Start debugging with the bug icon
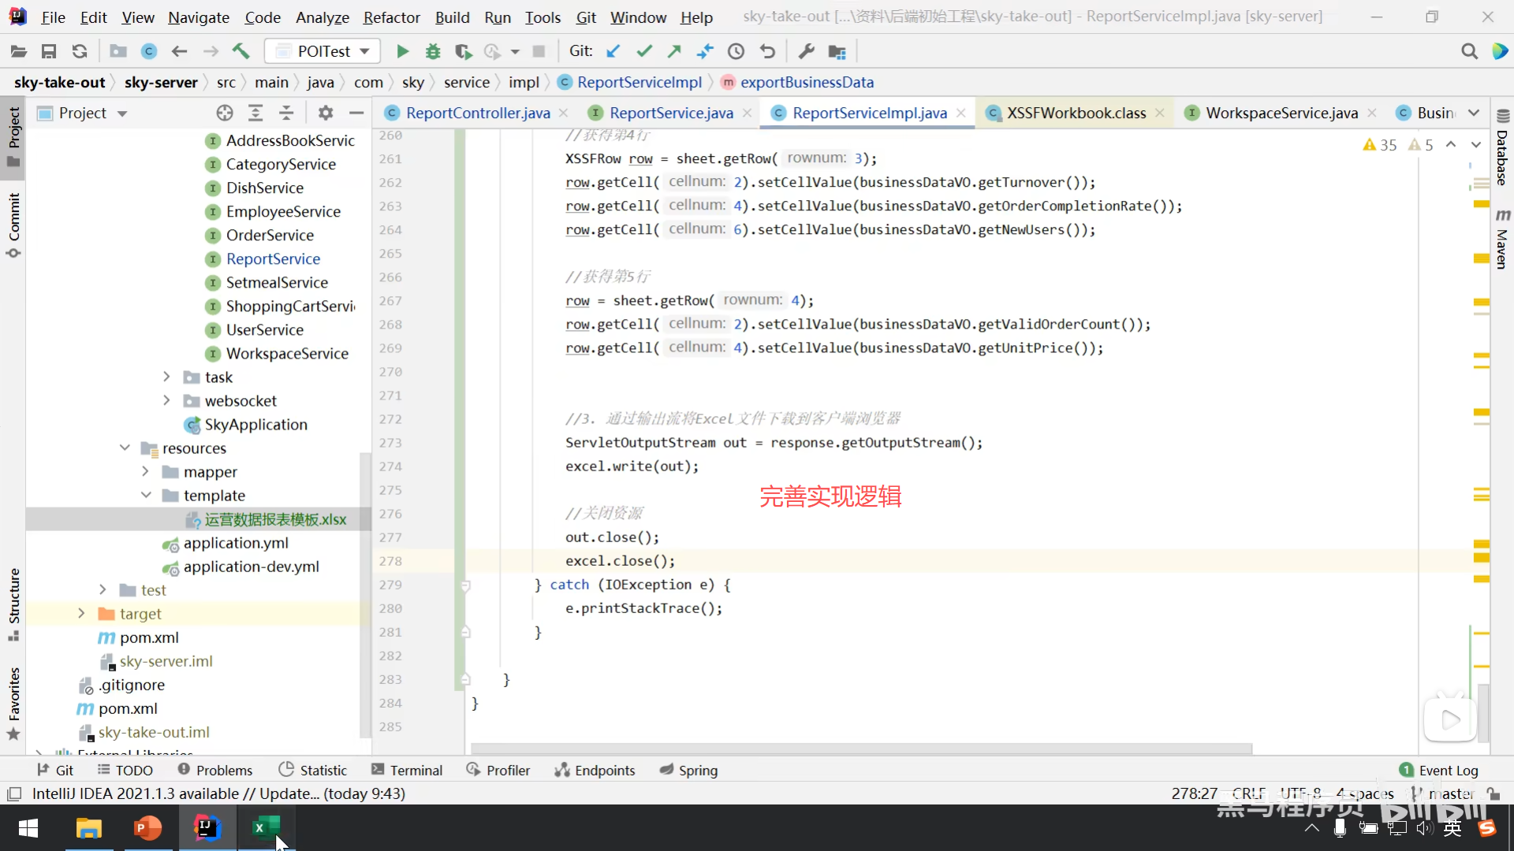 tap(432, 51)
